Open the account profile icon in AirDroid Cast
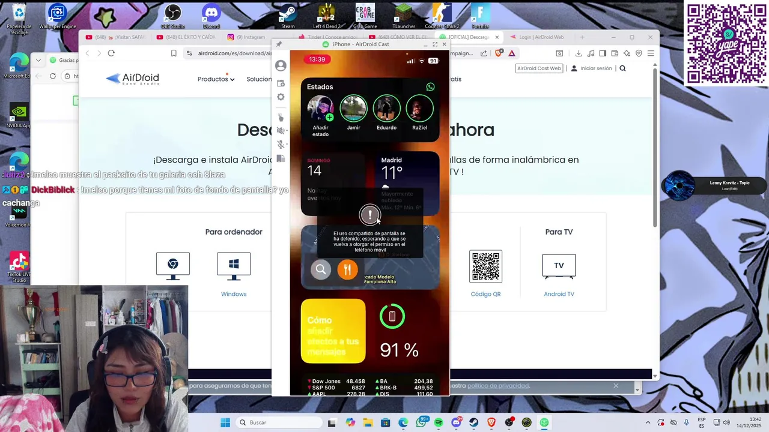The height and width of the screenshot is (432, 769). (x=281, y=65)
